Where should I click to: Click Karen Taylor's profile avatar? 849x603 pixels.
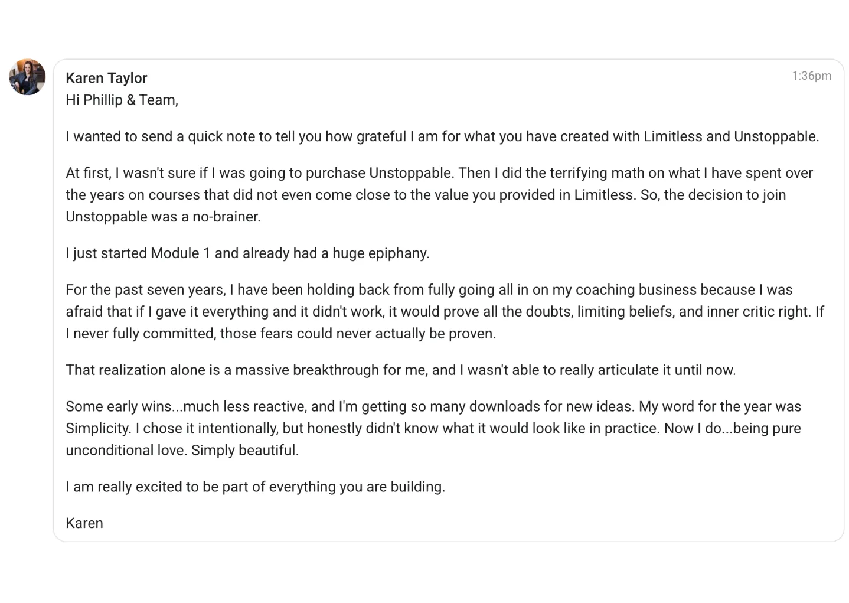[x=27, y=77]
